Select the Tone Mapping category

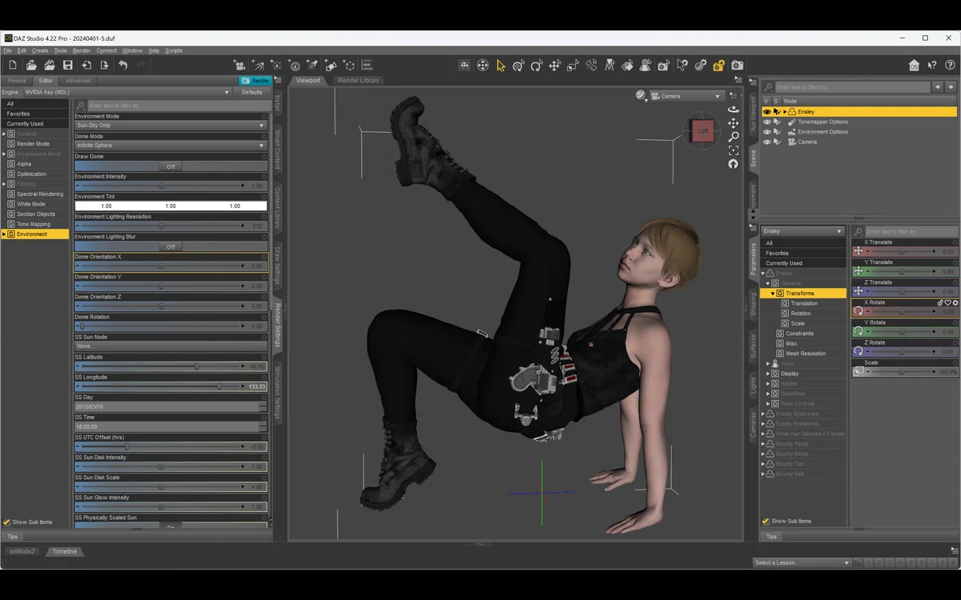34,224
